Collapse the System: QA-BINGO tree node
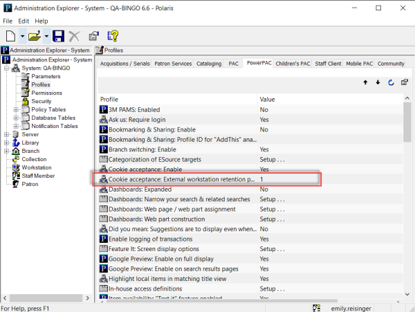 pyautogui.click(x=6, y=68)
